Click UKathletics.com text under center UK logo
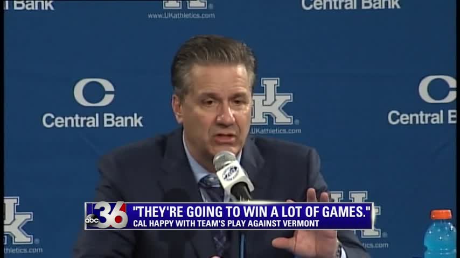This screenshot has height=258, width=460. 275,131
